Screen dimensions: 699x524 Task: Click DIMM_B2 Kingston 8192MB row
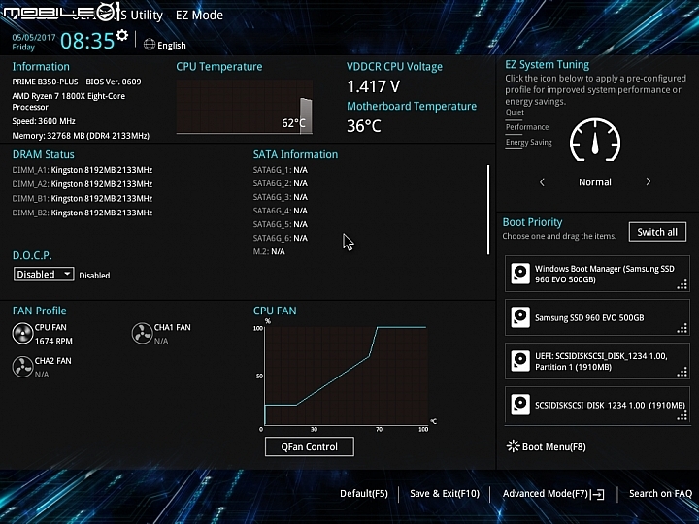[82, 213]
